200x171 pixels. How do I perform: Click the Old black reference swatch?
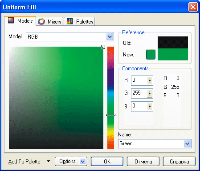click(173, 43)
